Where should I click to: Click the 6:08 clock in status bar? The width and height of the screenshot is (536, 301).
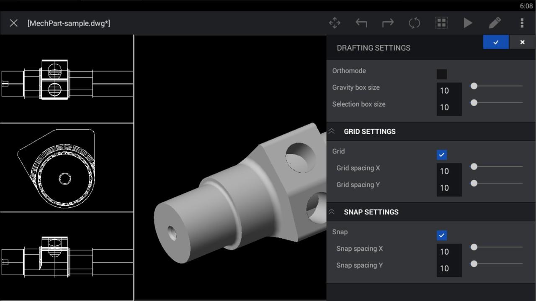click(526, 6)
